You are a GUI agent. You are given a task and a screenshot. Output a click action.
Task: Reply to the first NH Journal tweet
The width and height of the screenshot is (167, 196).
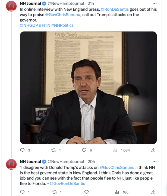23,150
